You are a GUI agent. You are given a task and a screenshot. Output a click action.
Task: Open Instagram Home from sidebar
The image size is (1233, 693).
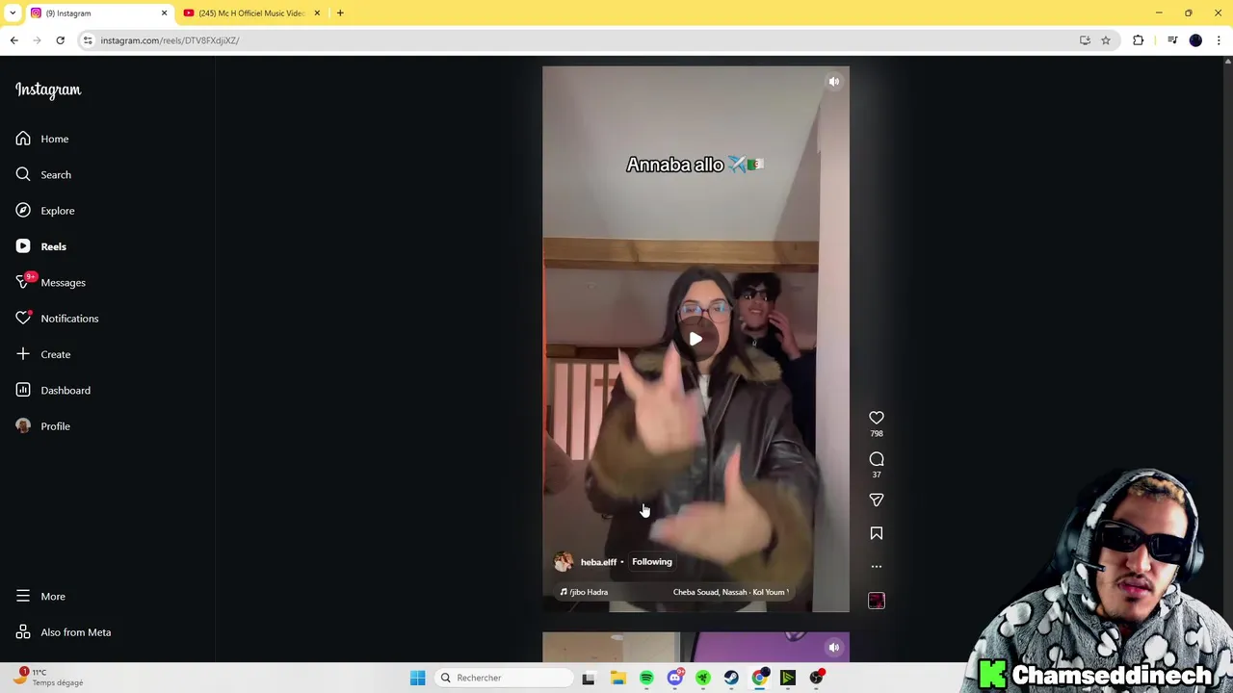tap(42, 139)
